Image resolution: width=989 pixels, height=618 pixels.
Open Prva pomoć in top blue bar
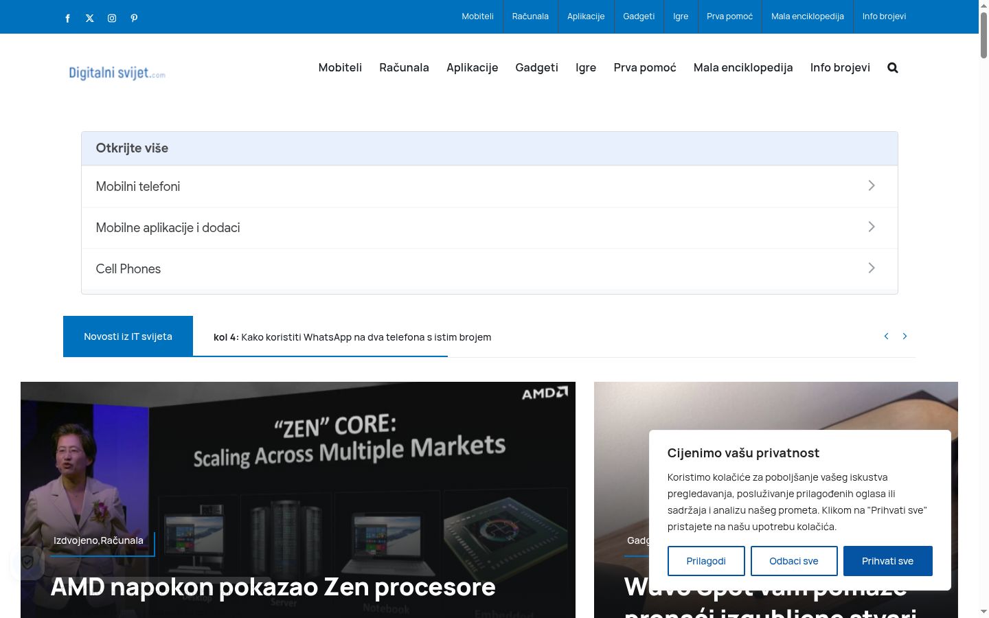[729, 16]
